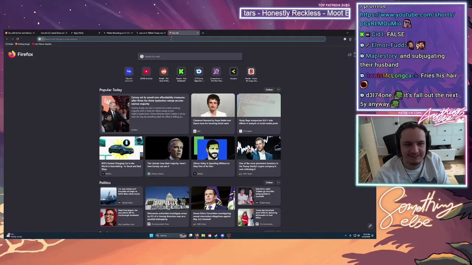Open a new tab with the plus button

(203, 33)
